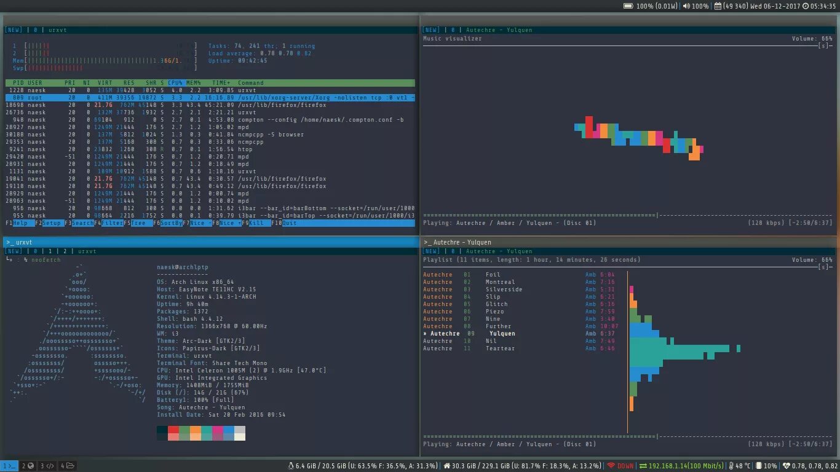Click F7 Nice - in htop
This screenshot has height=472, width=840.
(x=197, y=223)
